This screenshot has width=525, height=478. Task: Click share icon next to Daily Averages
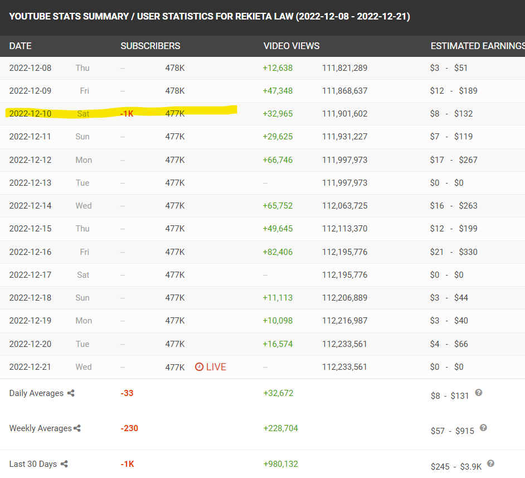click(x=71, y=393)
